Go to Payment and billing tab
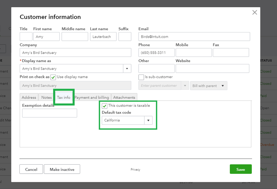Screen dimensions: 277x189 coord(92,97)
